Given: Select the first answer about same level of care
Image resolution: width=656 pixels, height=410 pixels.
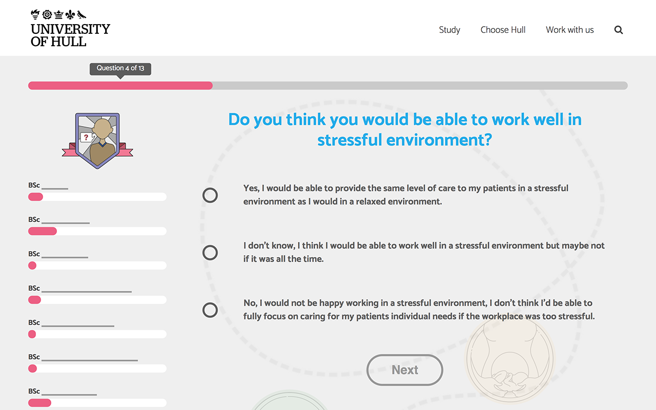Looking at the screenshot, I should (x=210, y=195).
